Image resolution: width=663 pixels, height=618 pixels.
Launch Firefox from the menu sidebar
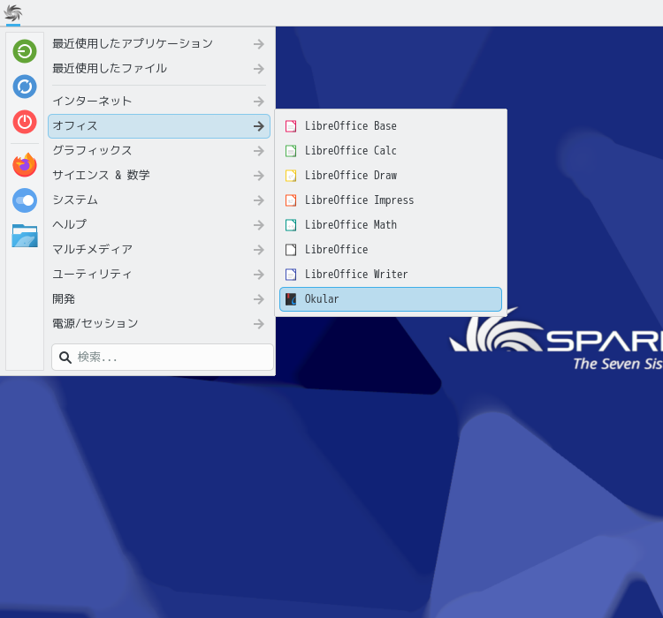pos(25,165)
